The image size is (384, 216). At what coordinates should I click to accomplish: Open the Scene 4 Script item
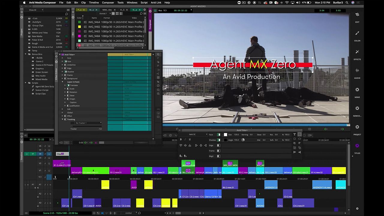tap(42, 90)
